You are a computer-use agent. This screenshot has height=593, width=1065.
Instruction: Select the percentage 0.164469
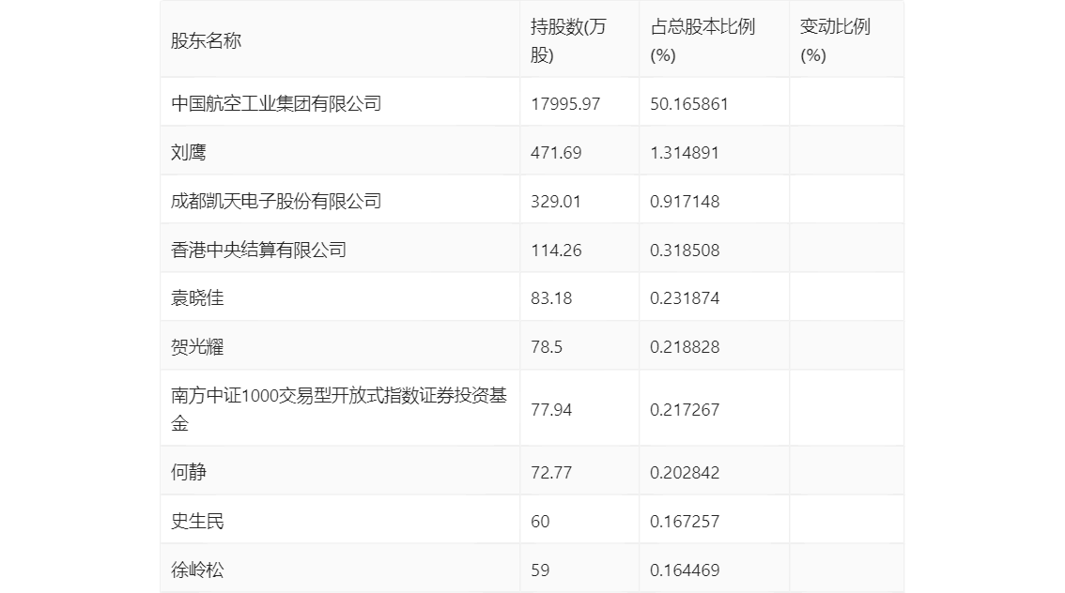[685, 570]
